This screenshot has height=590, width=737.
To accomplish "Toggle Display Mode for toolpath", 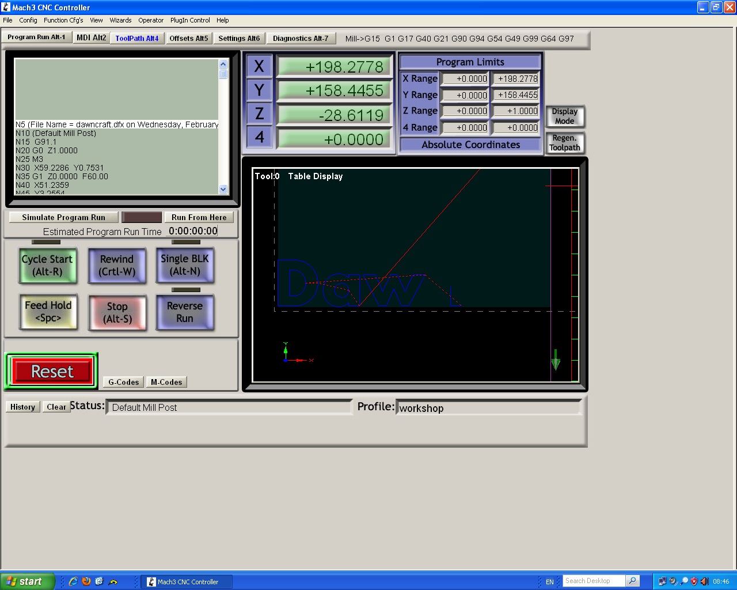I will point(564,116).
